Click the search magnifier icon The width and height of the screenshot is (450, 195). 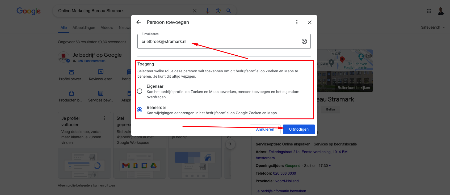(x=229, y=11)
